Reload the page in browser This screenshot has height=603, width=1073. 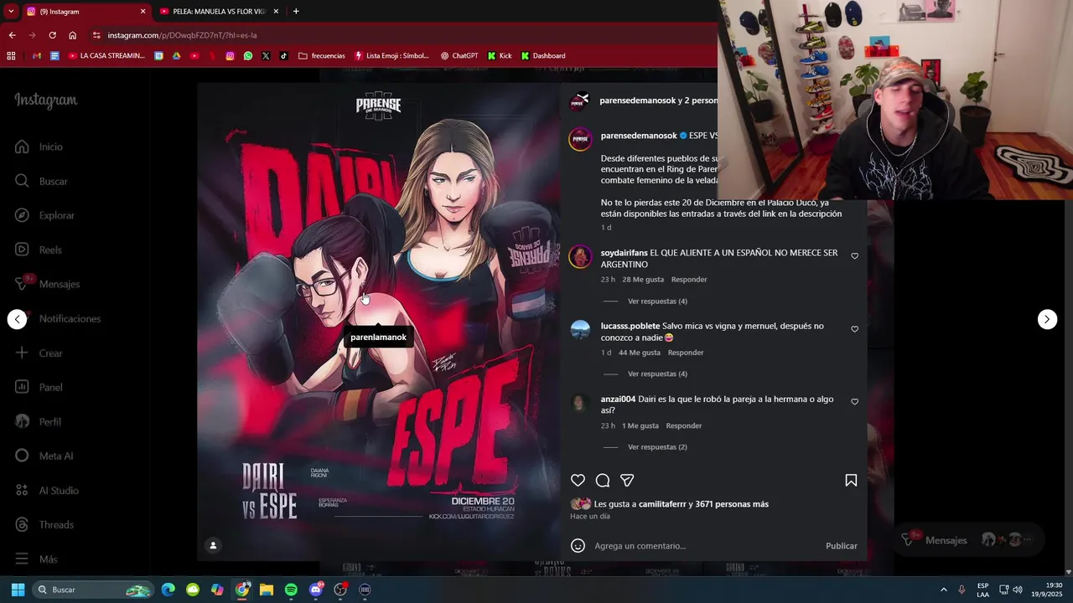(52, 35)
